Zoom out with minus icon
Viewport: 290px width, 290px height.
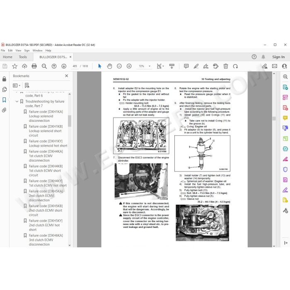(x=119, y=66)
